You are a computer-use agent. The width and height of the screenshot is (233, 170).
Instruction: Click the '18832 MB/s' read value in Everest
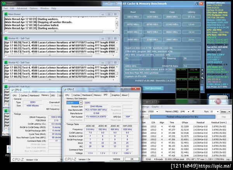click(133, 17)
